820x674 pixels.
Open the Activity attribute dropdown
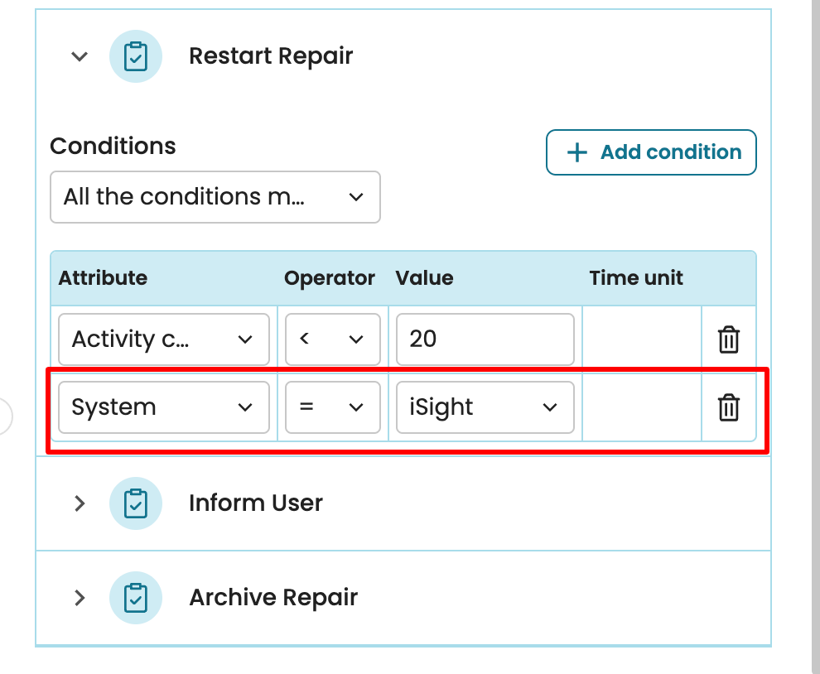tap(163, 339)
